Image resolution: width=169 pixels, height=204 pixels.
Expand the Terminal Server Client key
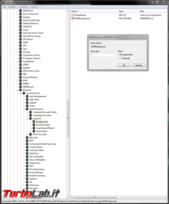click(x=17, y=33)
